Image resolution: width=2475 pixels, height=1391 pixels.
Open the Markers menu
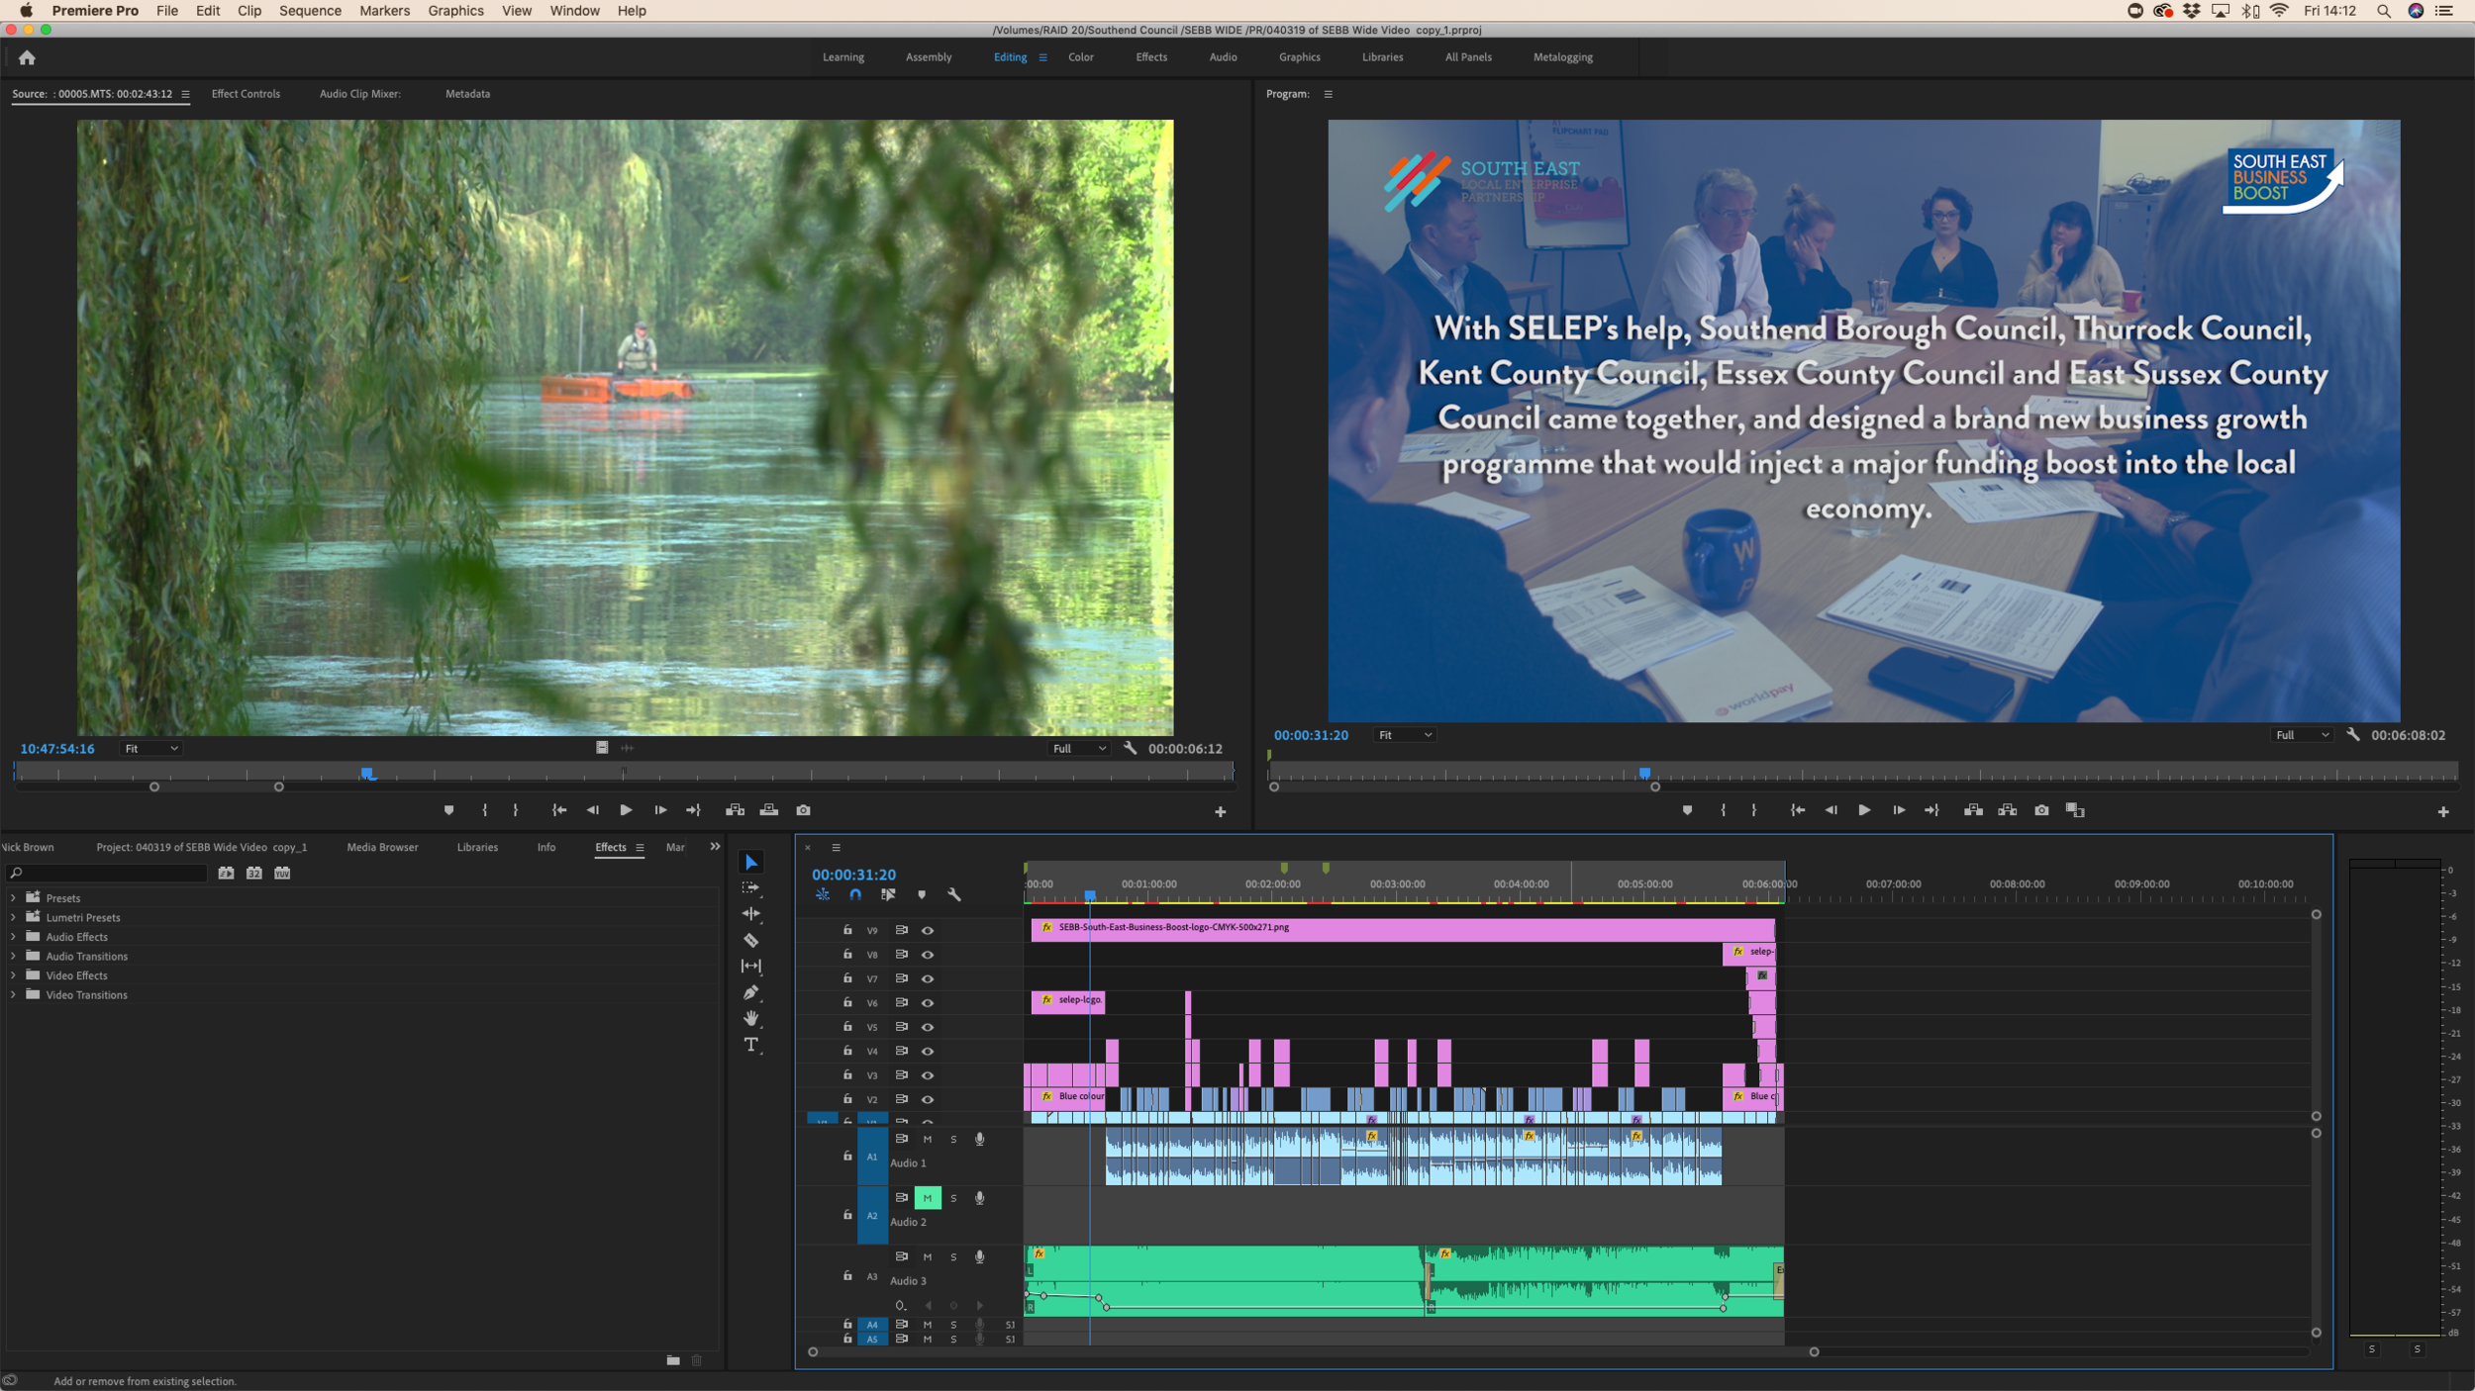point(384,11)
